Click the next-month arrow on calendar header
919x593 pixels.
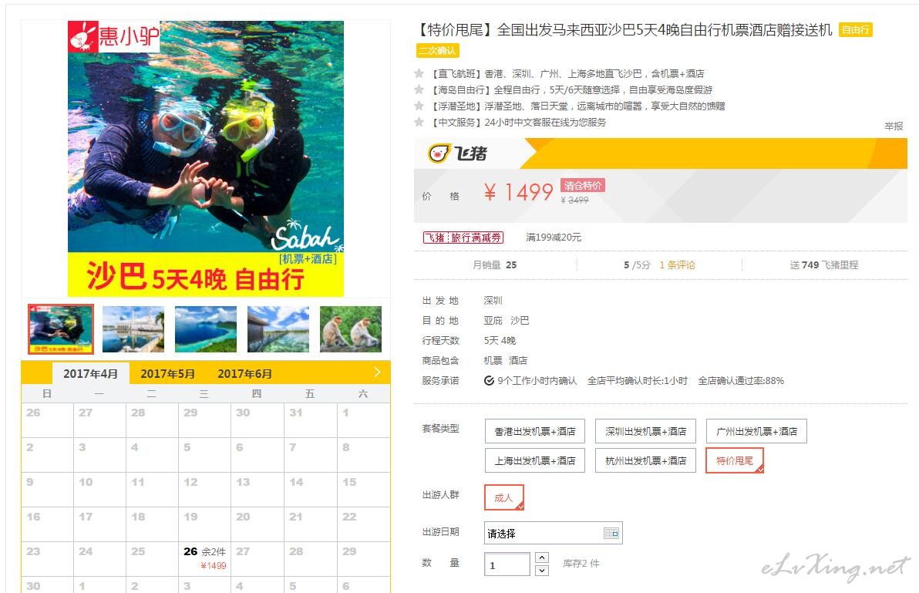377,372
